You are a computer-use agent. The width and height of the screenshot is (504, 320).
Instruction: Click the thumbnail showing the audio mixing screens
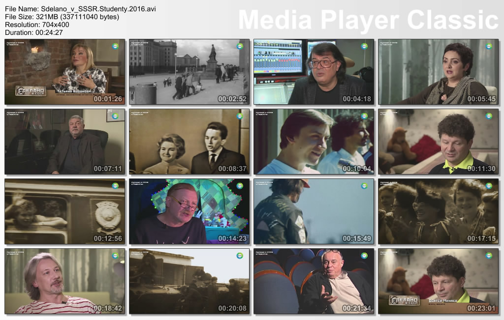point(314,72)
